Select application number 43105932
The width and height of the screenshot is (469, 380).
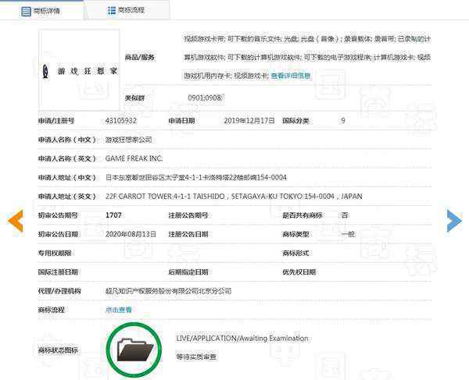(121, 121)
